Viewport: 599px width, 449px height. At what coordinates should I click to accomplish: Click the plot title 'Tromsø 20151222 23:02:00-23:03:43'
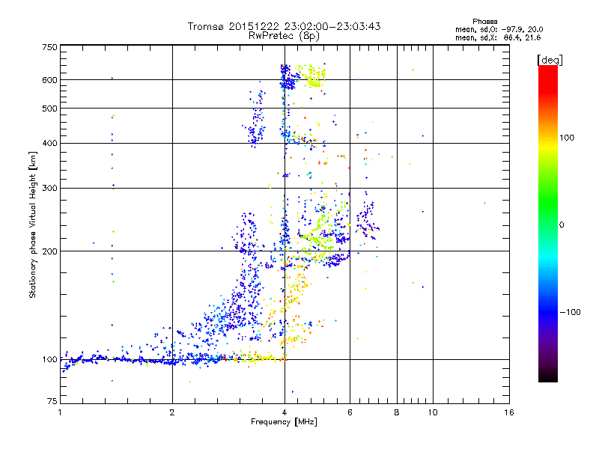point(284,26)
